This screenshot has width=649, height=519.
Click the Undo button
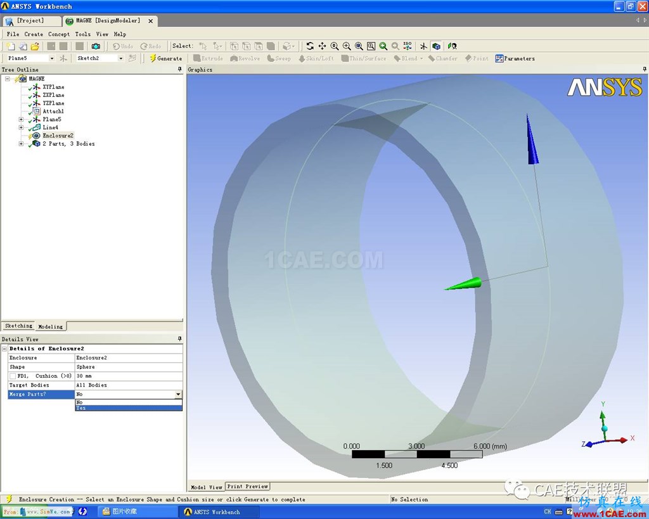coord(123,46)
